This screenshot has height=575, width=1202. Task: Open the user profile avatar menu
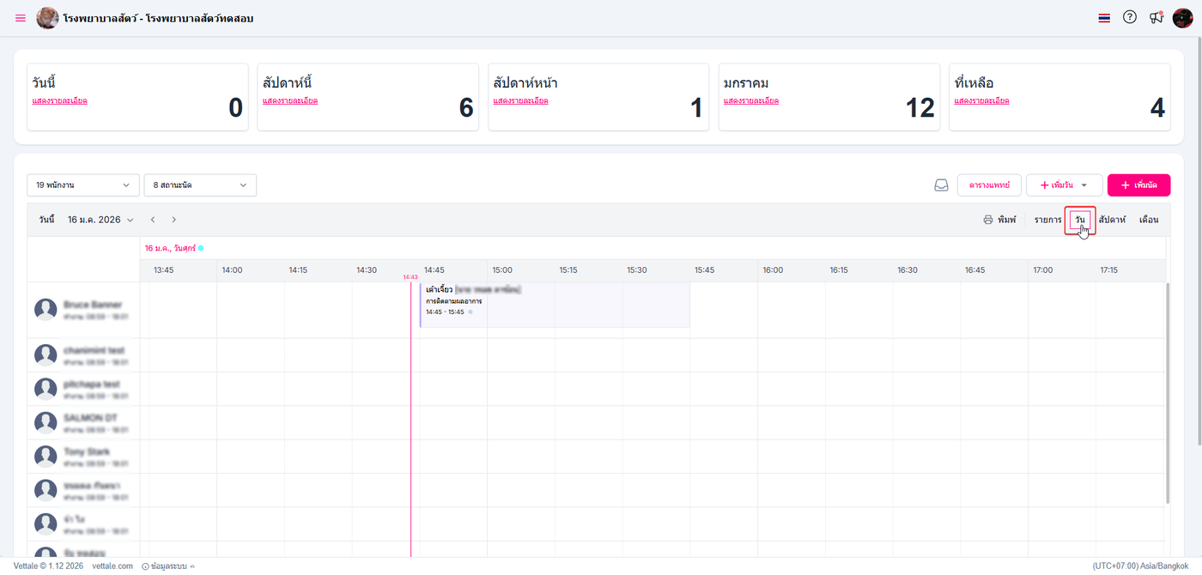click(1182, 18)
